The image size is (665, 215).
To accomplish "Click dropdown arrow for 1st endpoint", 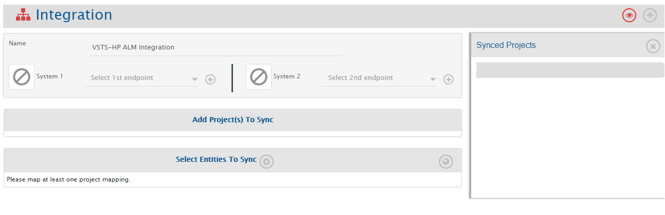I will coord(194,79).
